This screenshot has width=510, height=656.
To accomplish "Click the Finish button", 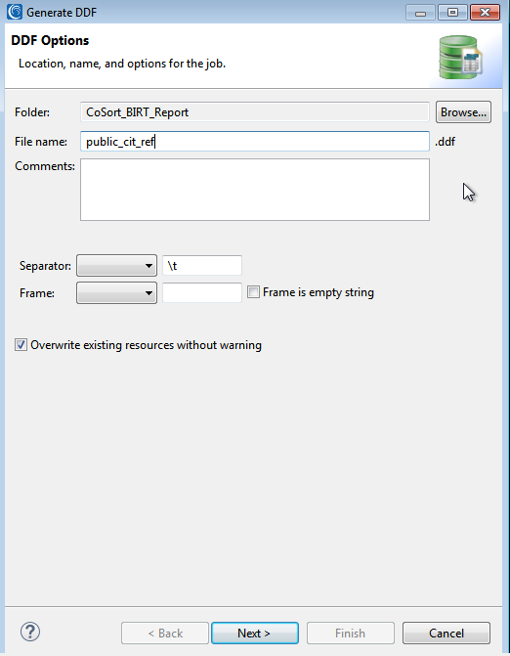I will (351, 633).
